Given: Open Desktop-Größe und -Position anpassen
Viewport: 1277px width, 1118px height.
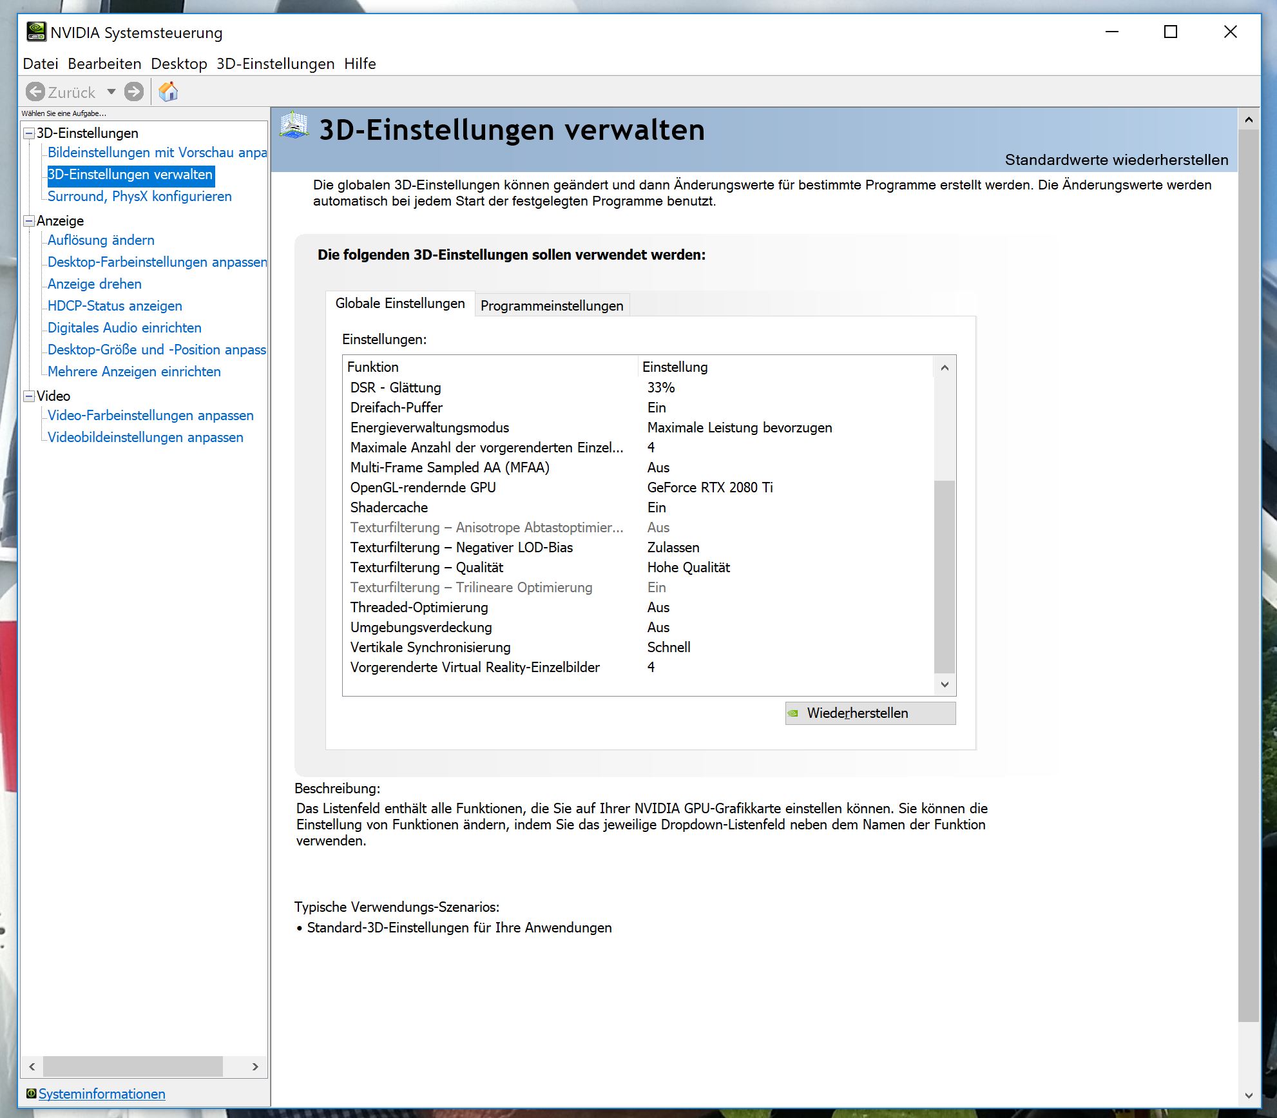Looking at the screenshot, I should tap(157, 350).
